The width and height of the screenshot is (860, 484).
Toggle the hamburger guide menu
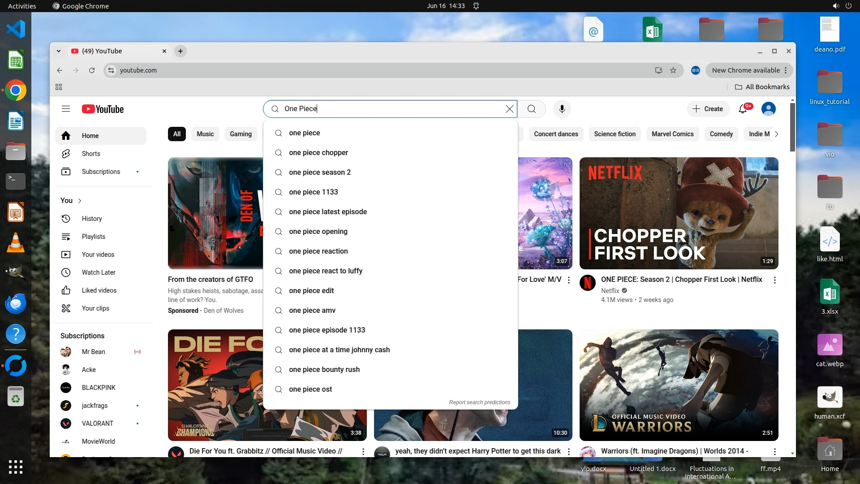click(66, 109)
